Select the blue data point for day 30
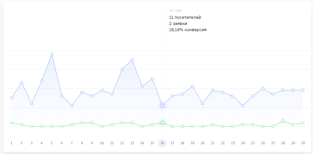The image size is (313, 154). (x=303, y=90)
